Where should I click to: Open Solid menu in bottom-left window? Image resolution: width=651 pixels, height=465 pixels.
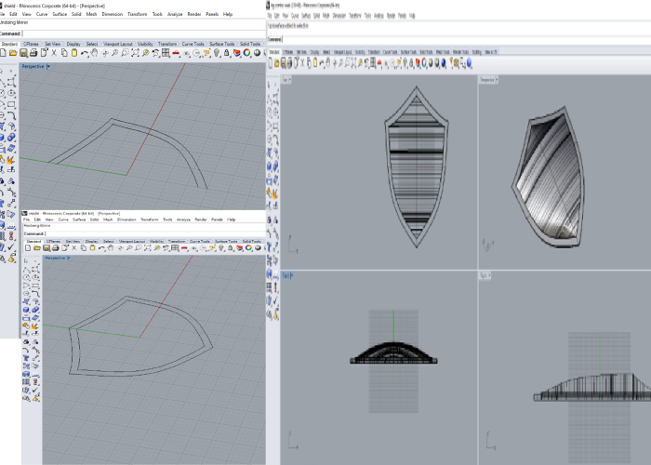(x=94, y=219)
